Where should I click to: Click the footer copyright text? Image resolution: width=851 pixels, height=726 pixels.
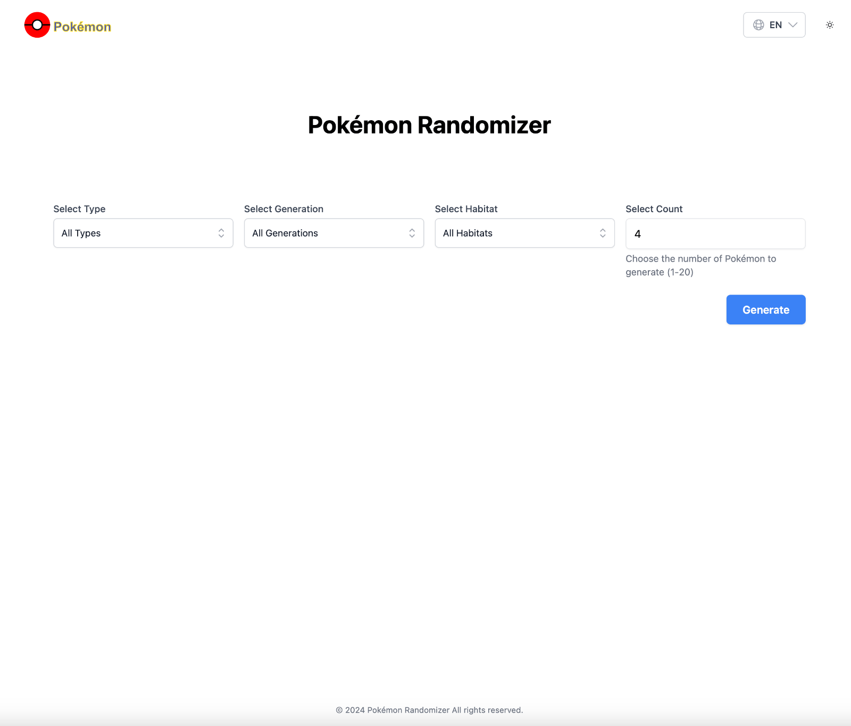[429, 710]
